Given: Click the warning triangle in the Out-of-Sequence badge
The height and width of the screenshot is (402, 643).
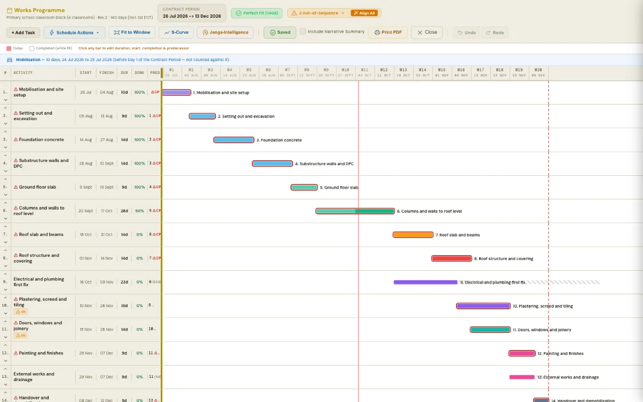Looking at the screenshot, I should (294, 13).
